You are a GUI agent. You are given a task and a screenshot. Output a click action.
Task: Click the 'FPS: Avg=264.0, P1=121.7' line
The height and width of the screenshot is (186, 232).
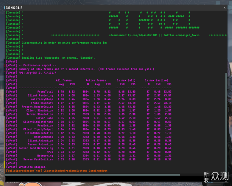[37, 73]
